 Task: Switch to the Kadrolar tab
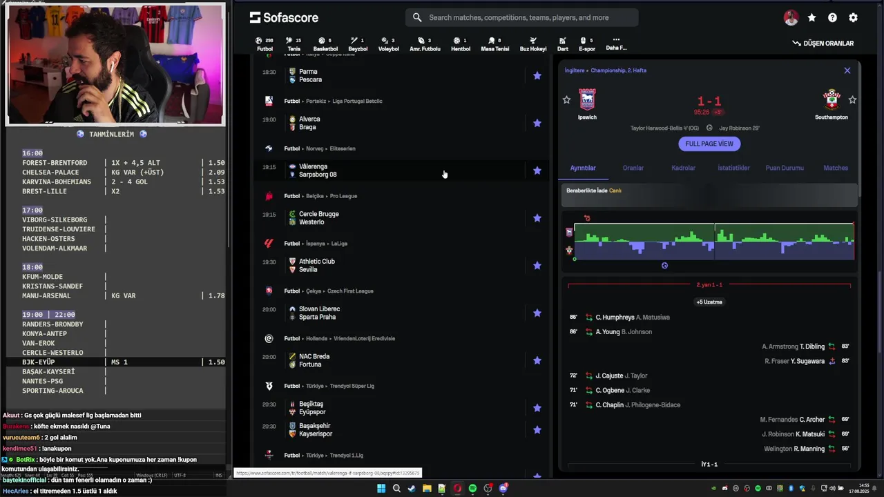pyautogui.click(x=683, y=168)
